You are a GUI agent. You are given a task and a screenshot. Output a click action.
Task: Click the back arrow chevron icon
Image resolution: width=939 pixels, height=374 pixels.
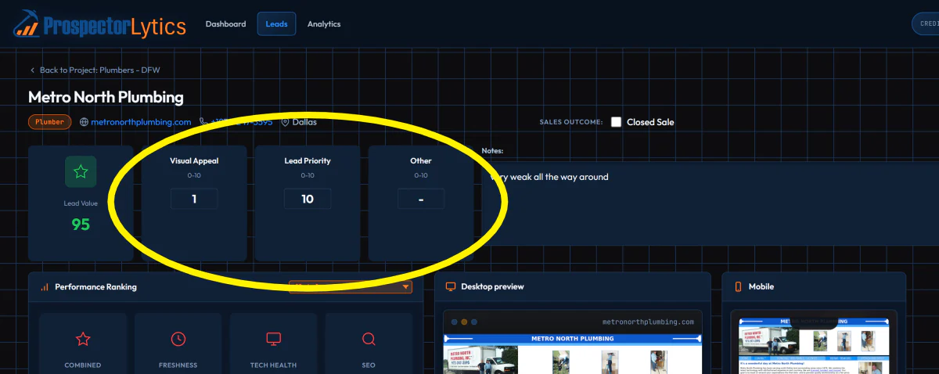[32, 70]
